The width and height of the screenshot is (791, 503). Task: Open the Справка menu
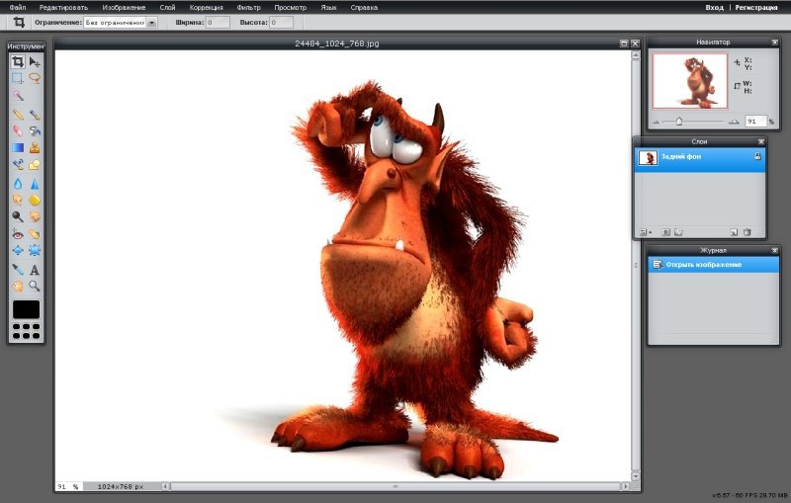(x=364, y=8)
